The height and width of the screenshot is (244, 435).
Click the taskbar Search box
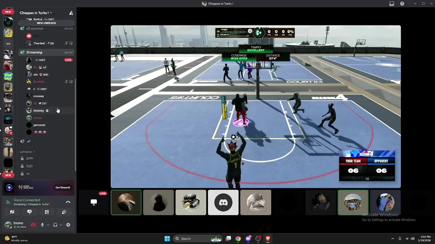point(198,239)
